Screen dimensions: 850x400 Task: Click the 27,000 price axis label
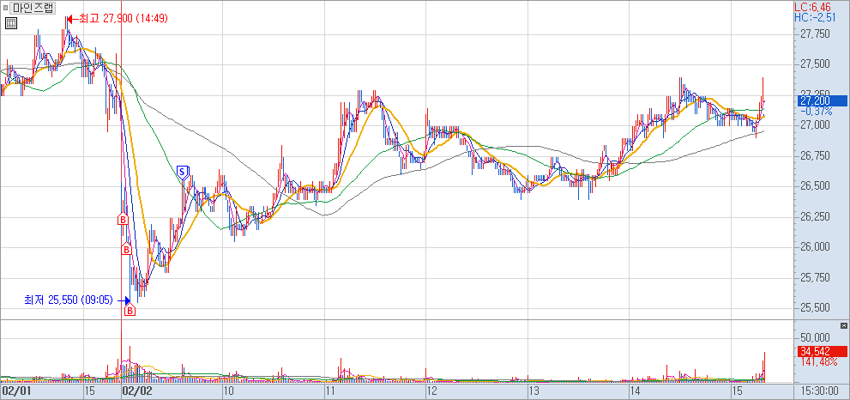(x=816, y=125)
